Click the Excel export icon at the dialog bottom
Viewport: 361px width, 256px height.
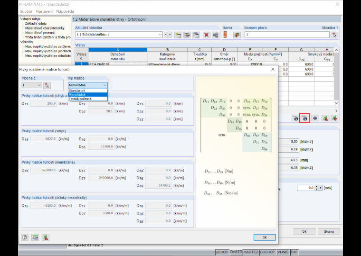point(46,237)
